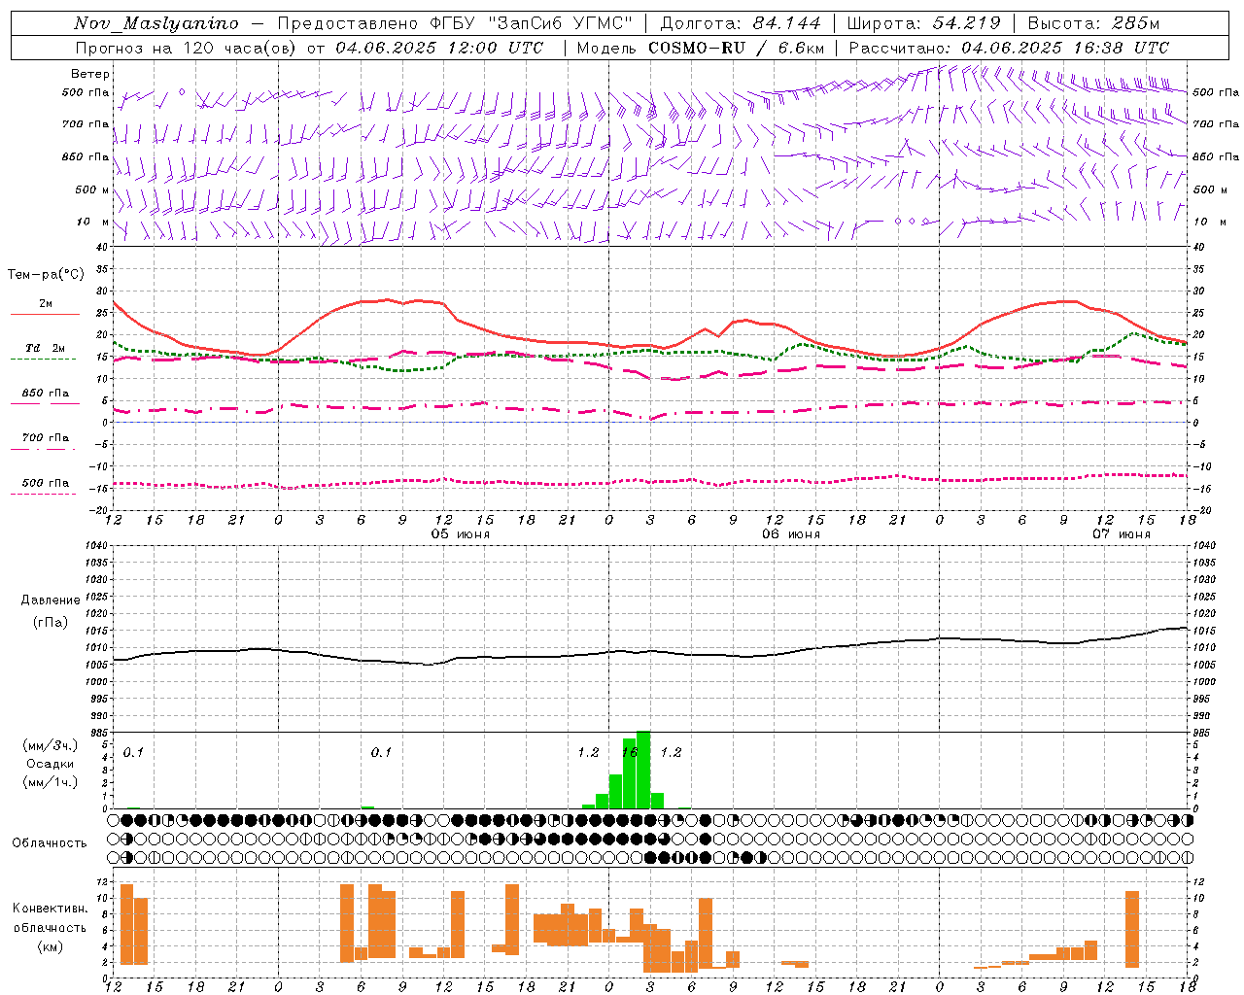The width and height of the screenshot is (1244, 995).
Task: Click the (мм/3ч.) precipitation unit label
Action: (49, 745)
